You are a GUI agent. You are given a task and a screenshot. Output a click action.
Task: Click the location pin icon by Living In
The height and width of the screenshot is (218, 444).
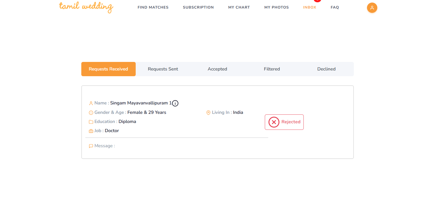(x=208, y=113)
